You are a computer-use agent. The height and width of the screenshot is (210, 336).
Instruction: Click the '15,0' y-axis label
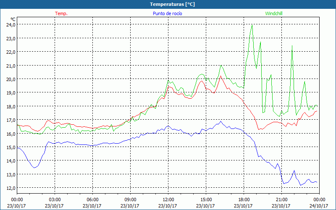[x=11, y=147]
